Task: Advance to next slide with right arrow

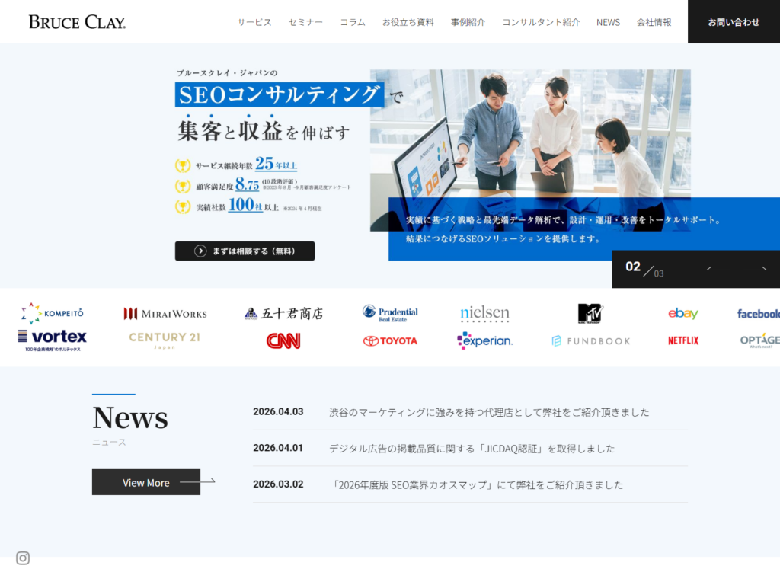Action: (x=754, y=269)
